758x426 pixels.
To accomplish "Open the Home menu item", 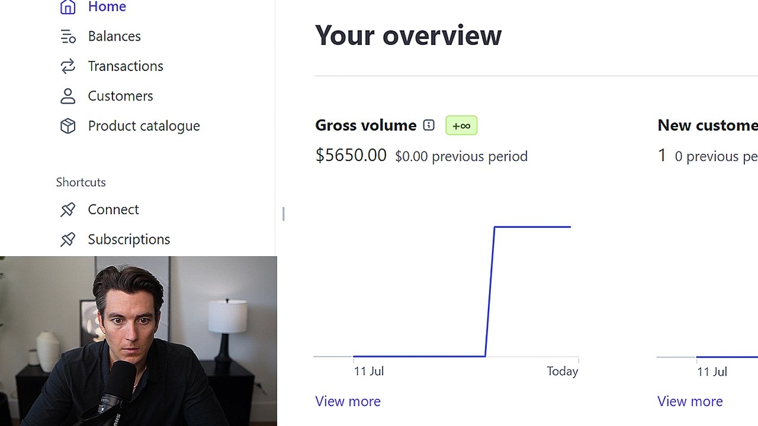I will click(x=107, y=7).
